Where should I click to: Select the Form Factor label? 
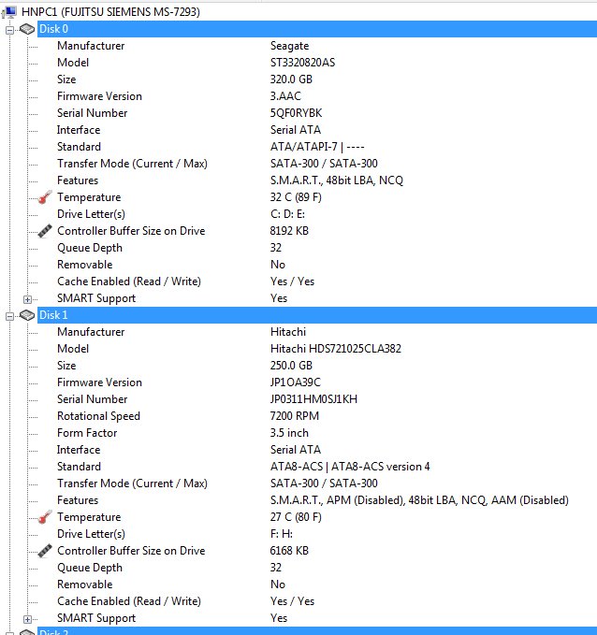coord(87,433)
